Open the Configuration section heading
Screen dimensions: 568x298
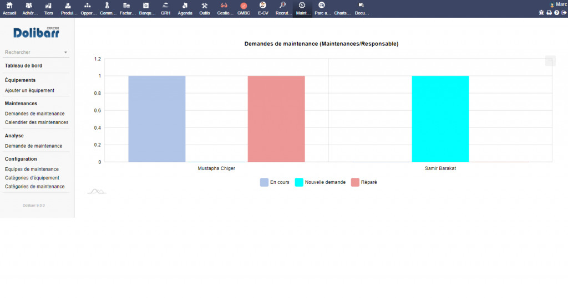click(x=21, y=159)
